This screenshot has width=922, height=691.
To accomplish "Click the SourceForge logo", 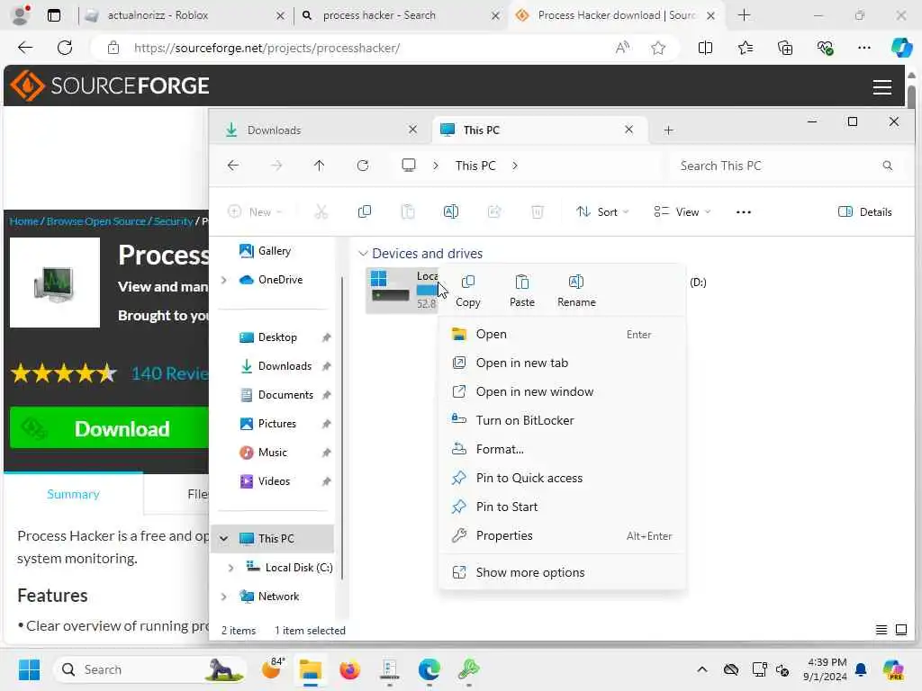I will tap(109, 85).
